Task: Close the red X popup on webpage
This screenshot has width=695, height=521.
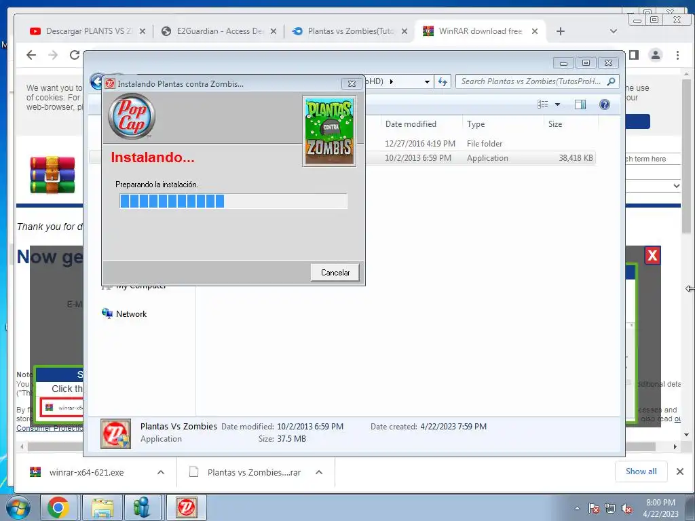Action: pyautogui.click(x=652, y=256)
